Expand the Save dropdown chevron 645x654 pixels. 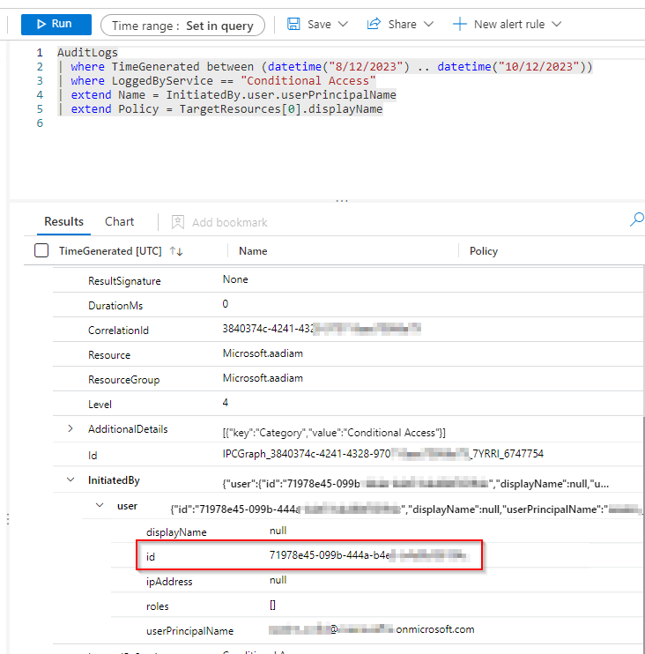click(343, 25)
